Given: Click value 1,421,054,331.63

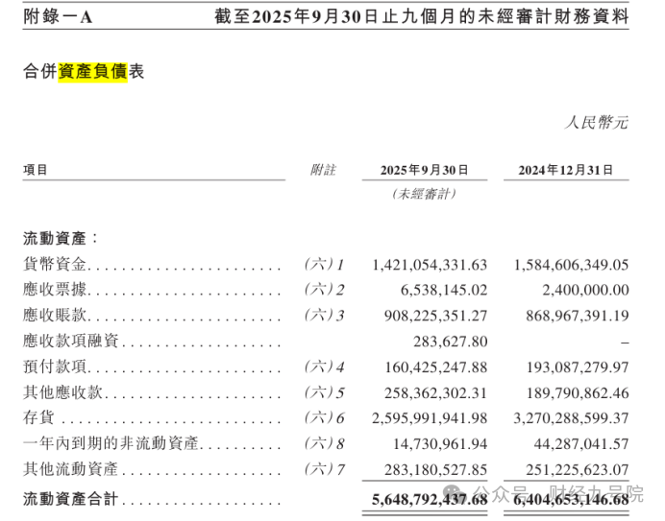Looking at the screenshot, I should point(430,265).
